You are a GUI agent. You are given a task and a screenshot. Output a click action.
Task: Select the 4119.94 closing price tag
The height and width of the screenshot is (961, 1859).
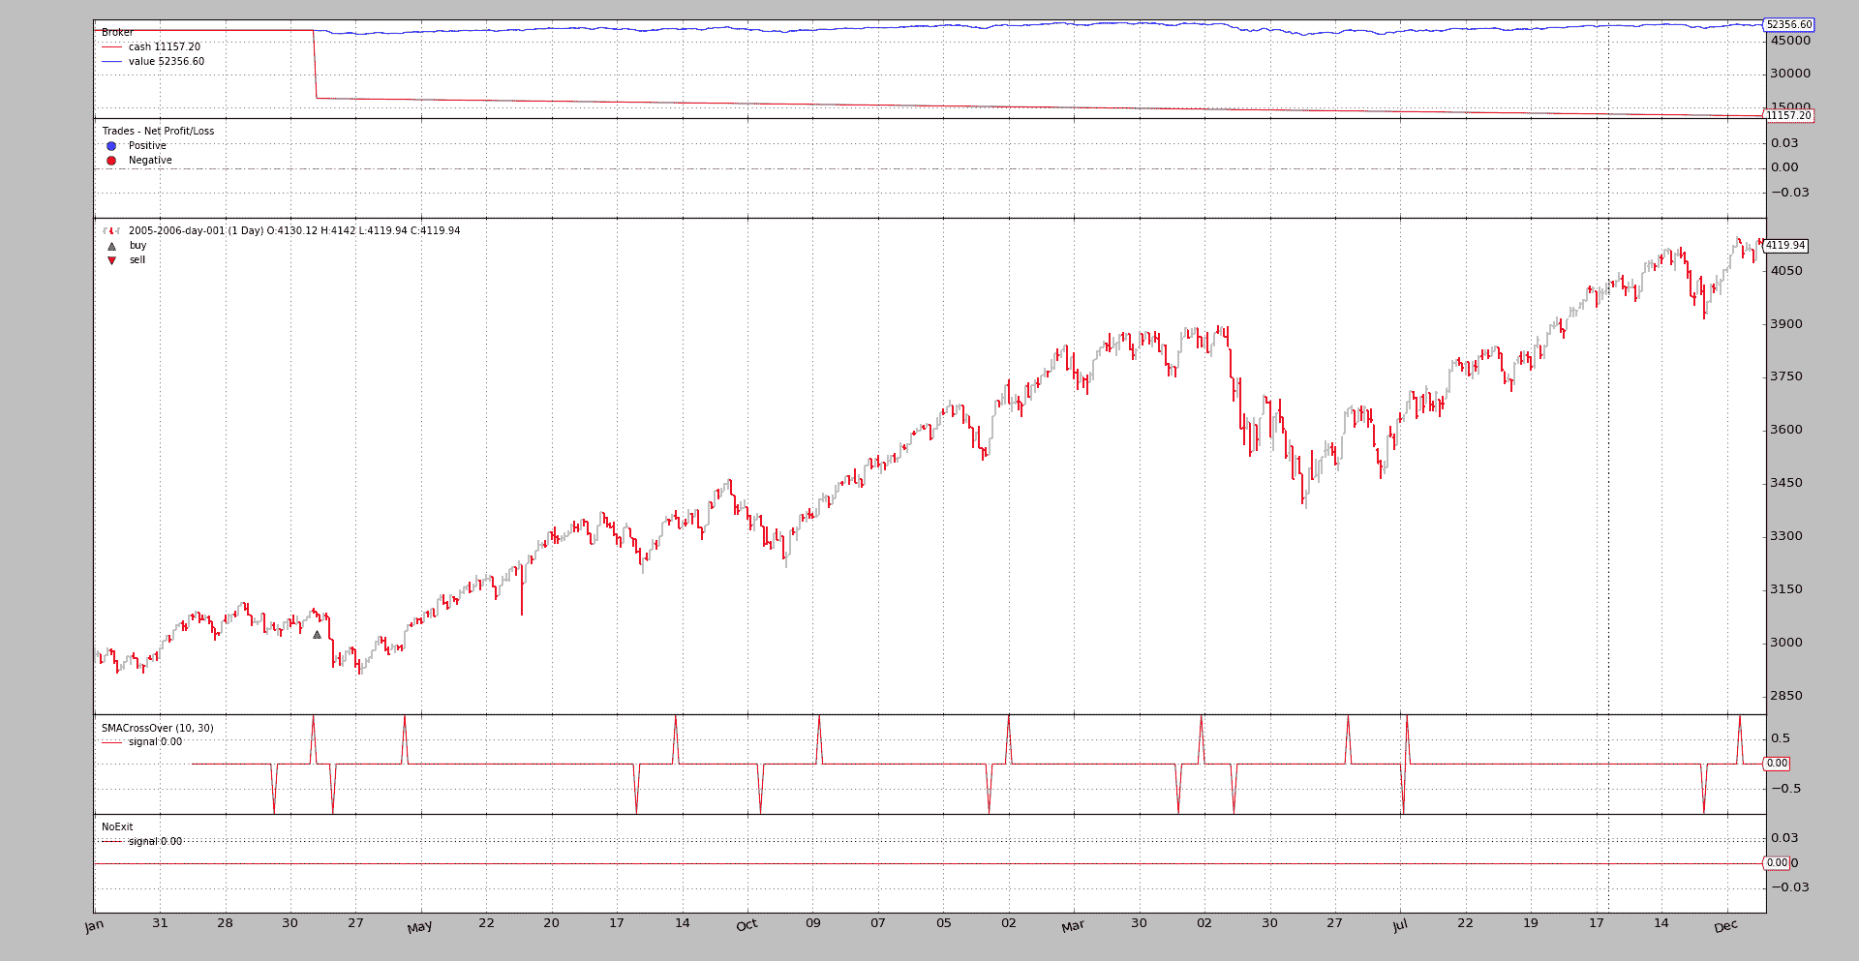[1784, 246]
